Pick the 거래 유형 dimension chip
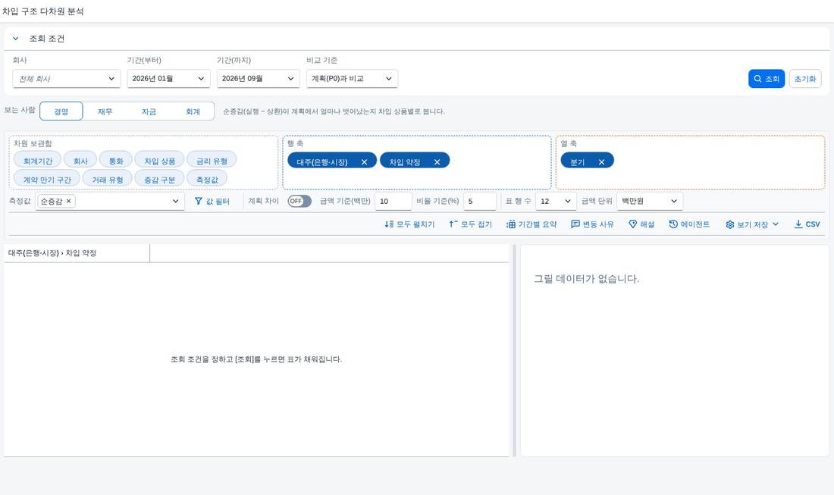Screen dimensions: 834x495 pos(108,179)
